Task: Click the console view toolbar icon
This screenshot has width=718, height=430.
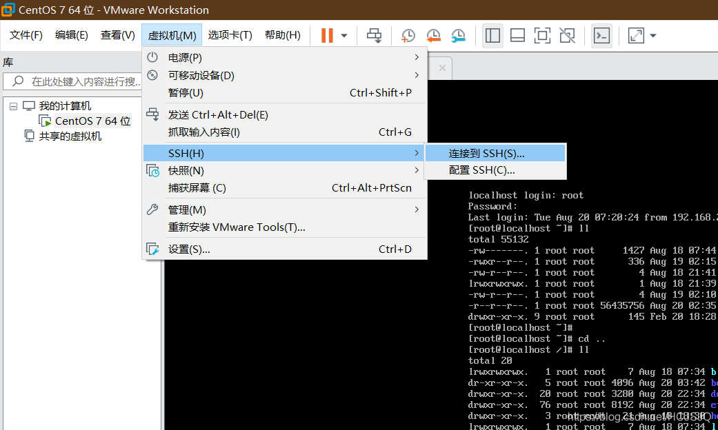Action: click(601, 35)
